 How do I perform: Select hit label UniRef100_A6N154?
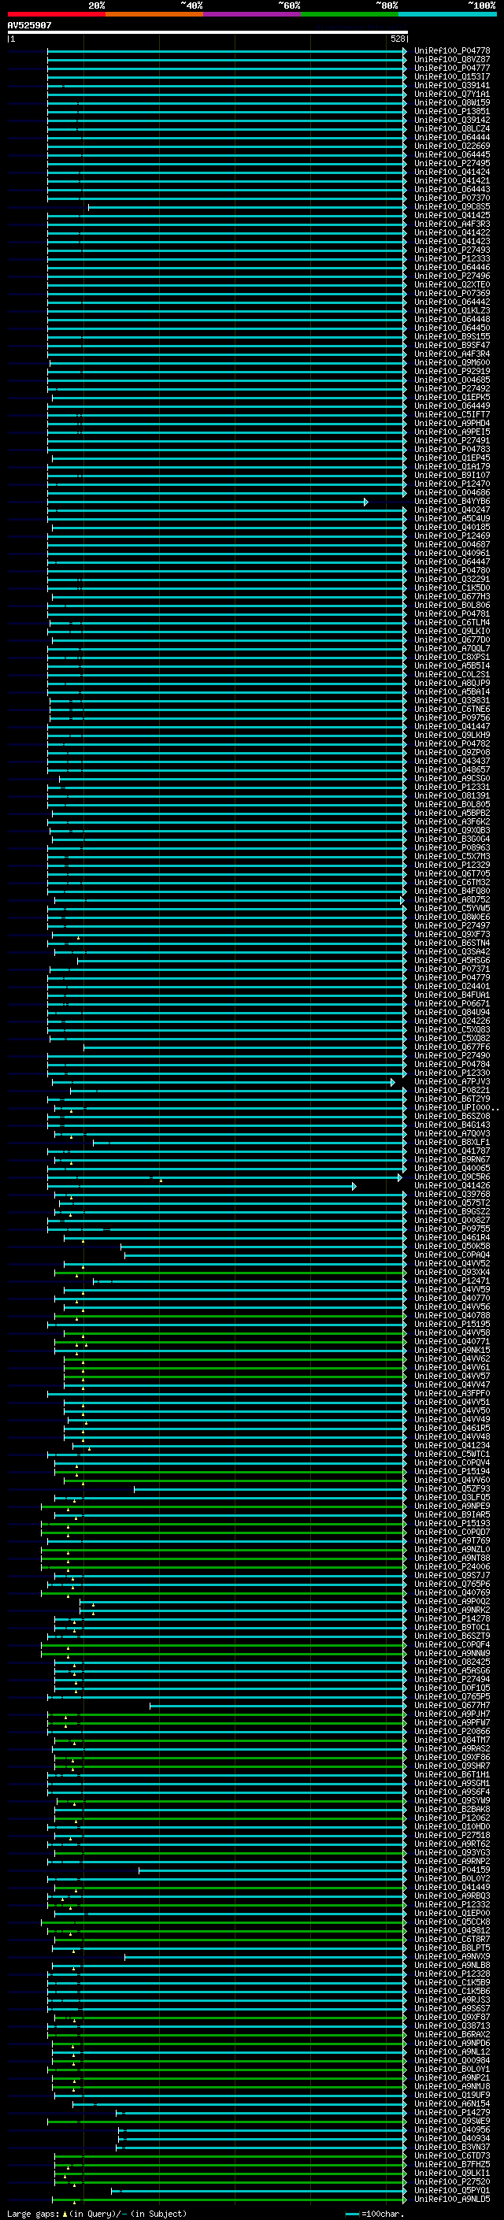(x=451, y=2103)
